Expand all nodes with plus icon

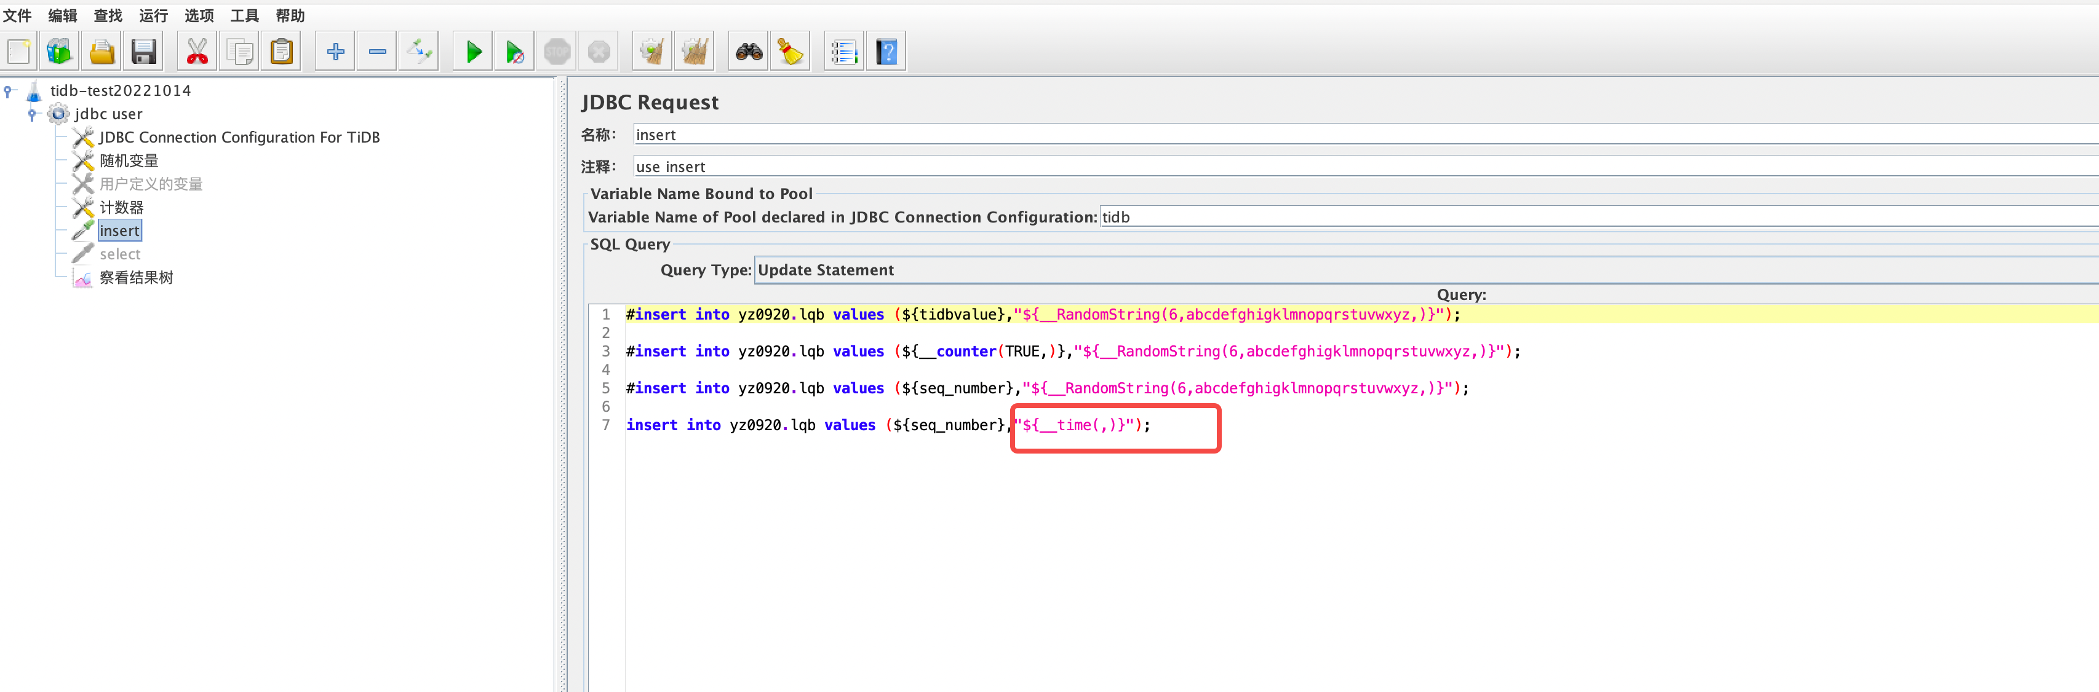tap(335, 52)
